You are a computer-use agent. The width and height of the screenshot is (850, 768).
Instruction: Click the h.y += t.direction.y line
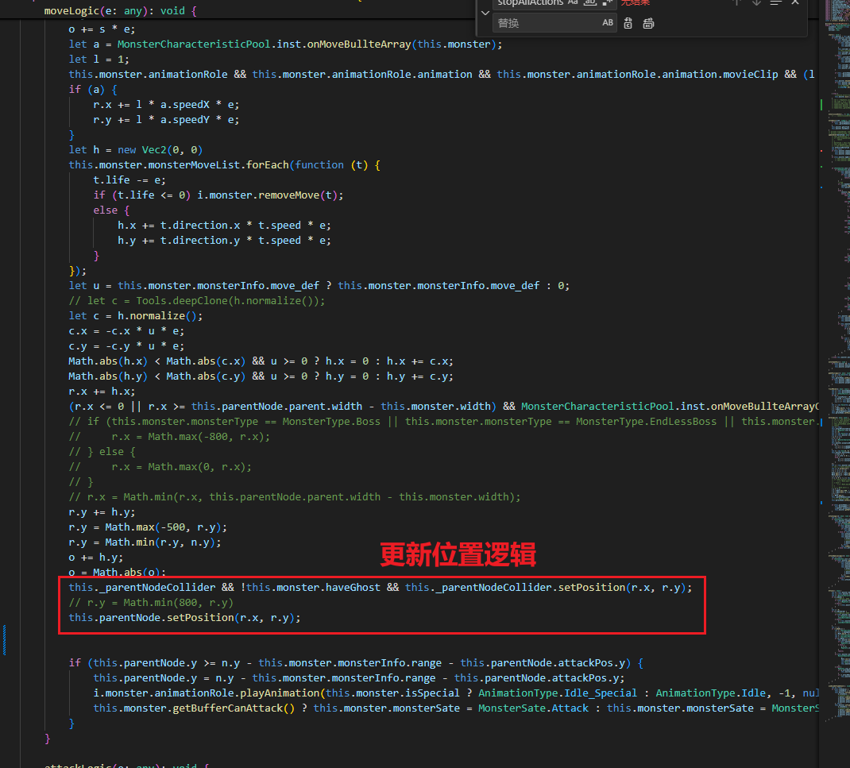[x=224, y=241]
